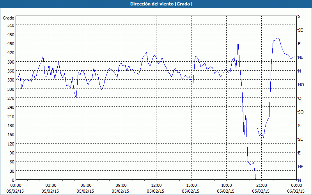
Task: Pick the 12:00 time axis label
Action: click(156, 186)
